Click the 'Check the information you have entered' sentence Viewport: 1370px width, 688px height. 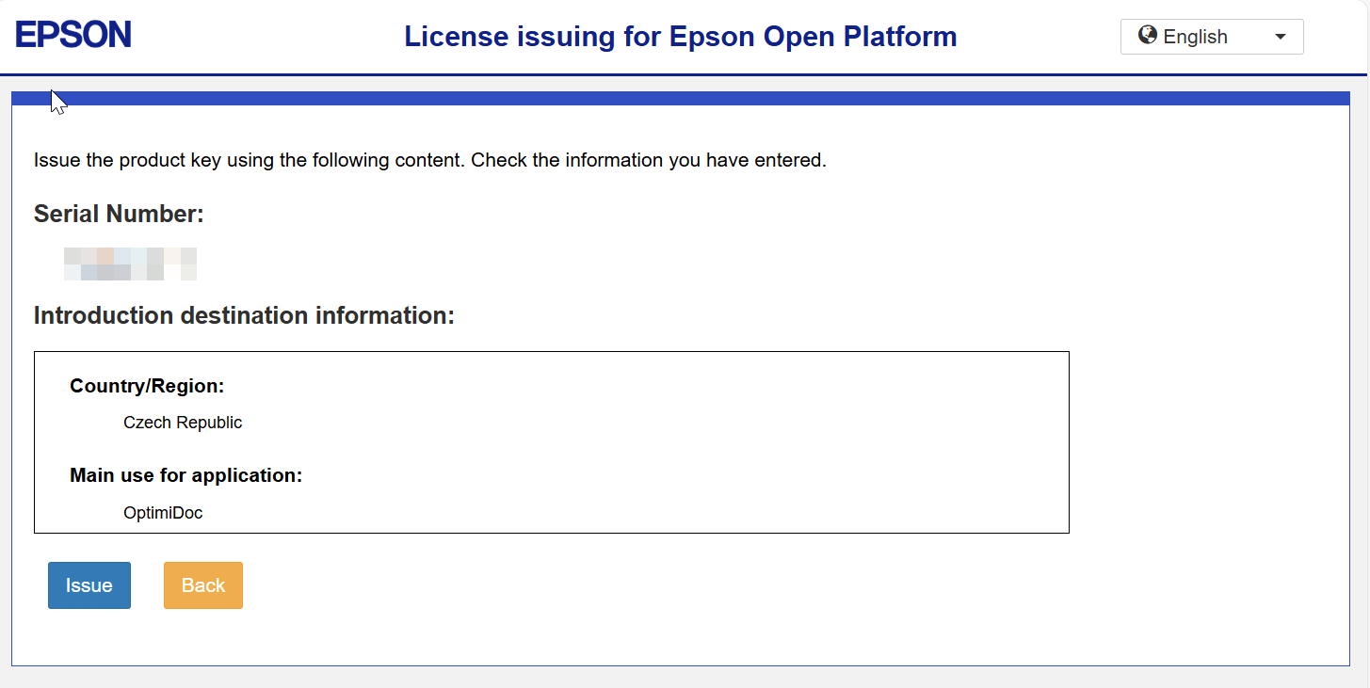click(648, 160)
